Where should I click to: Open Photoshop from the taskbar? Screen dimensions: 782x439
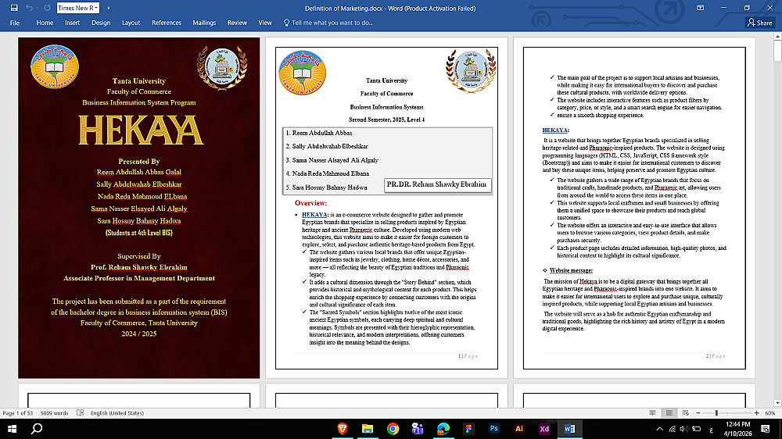pyautogui.click(x=493, y=429)
